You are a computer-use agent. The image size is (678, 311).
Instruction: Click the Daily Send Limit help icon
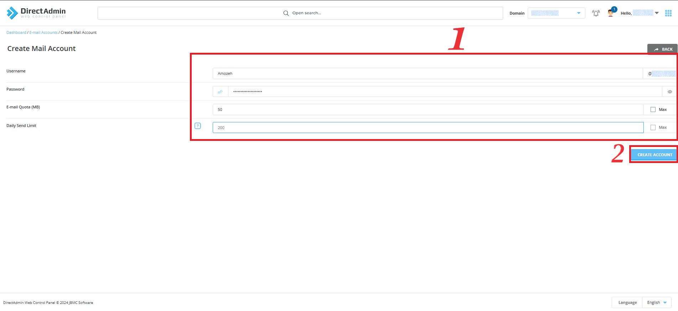[198, 126]
